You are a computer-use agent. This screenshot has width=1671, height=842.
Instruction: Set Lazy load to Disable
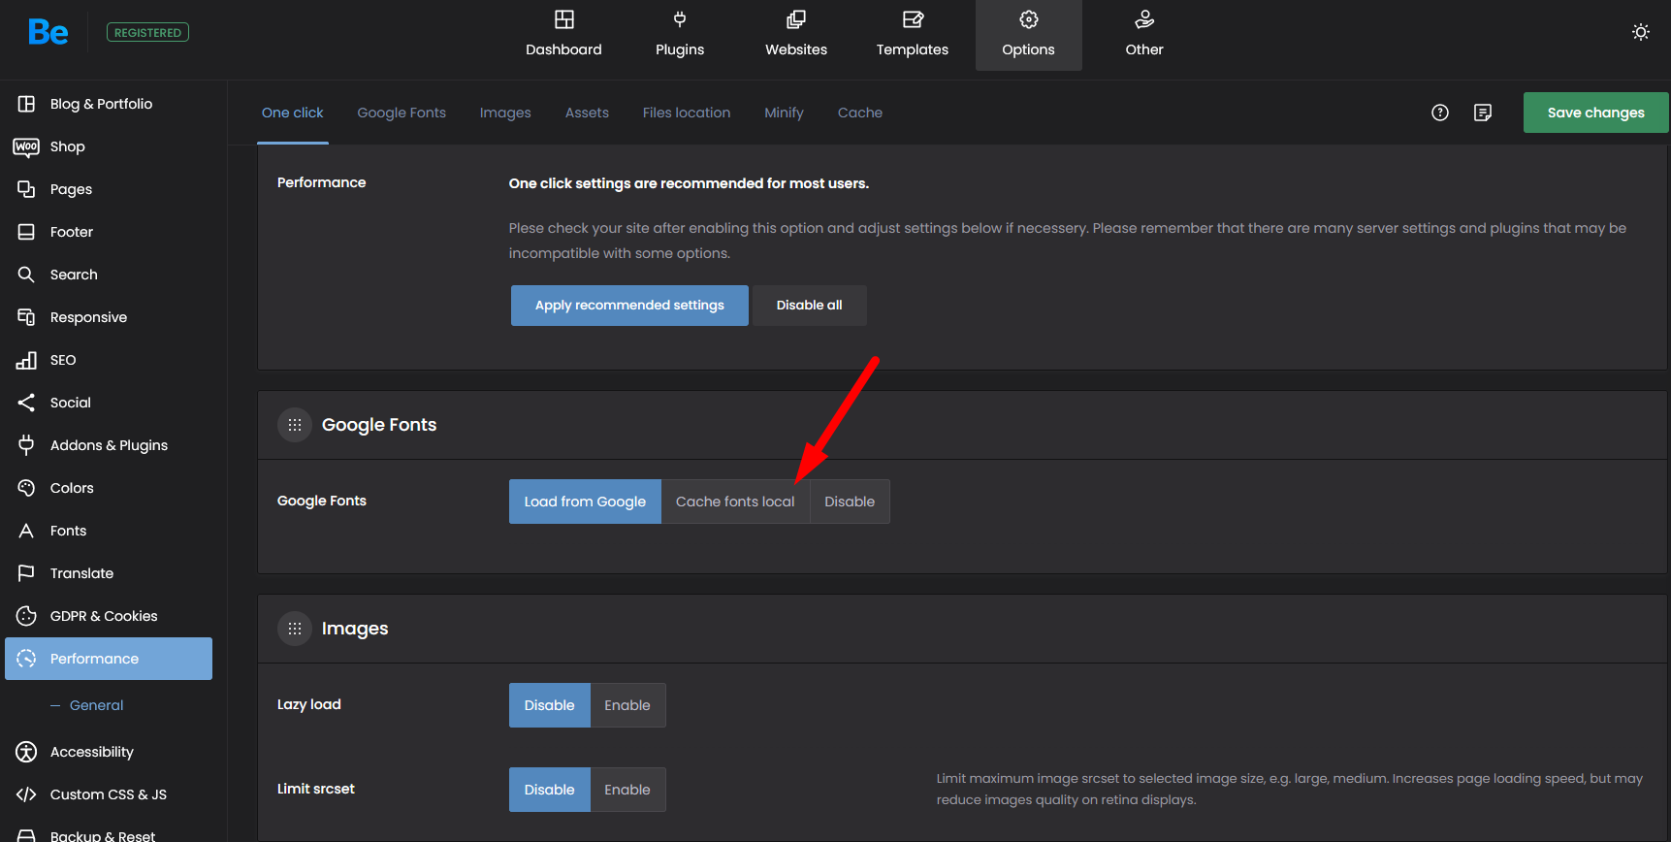[550, 705]
